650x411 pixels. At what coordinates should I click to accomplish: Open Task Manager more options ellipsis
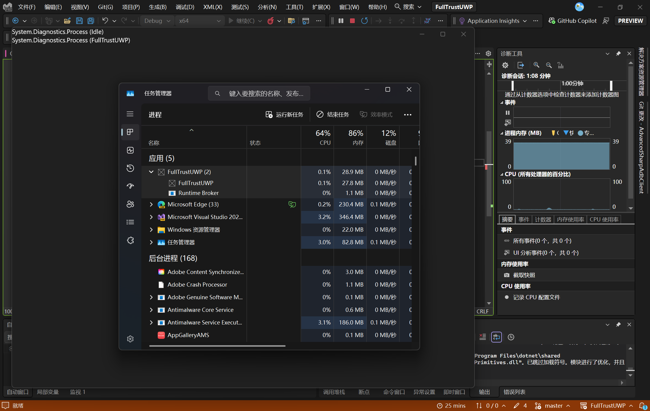(x=408, y=114)
